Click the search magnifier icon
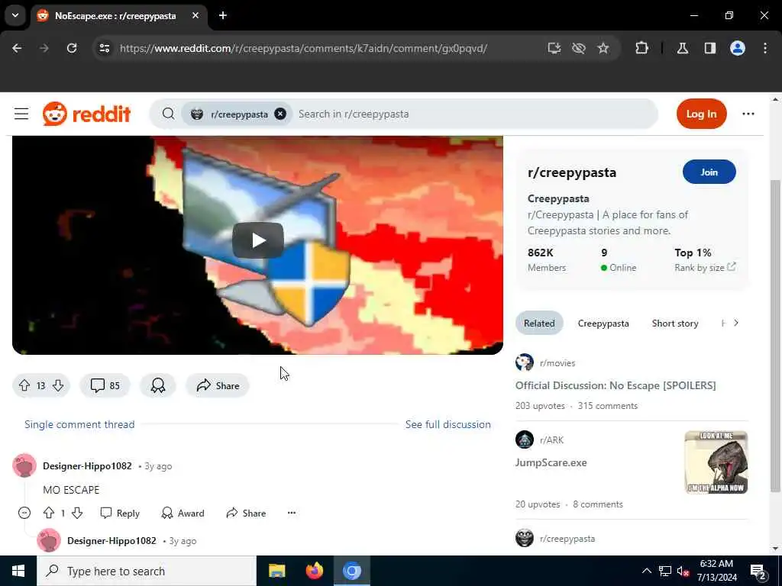Viewport: 782px width, 586px height. tap(169, 114)
